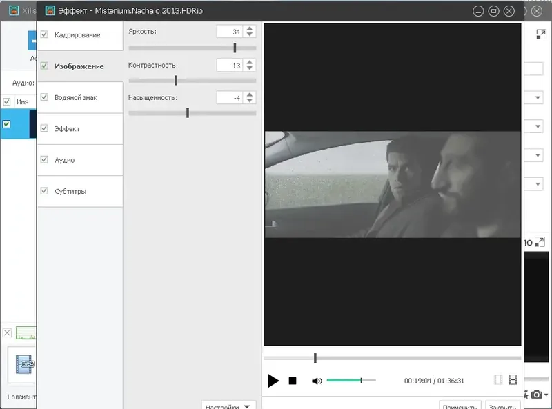
Task: Take a snapshot with the camera icon
Action: pos(536,395)
